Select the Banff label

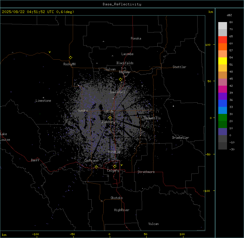point(35,160)
